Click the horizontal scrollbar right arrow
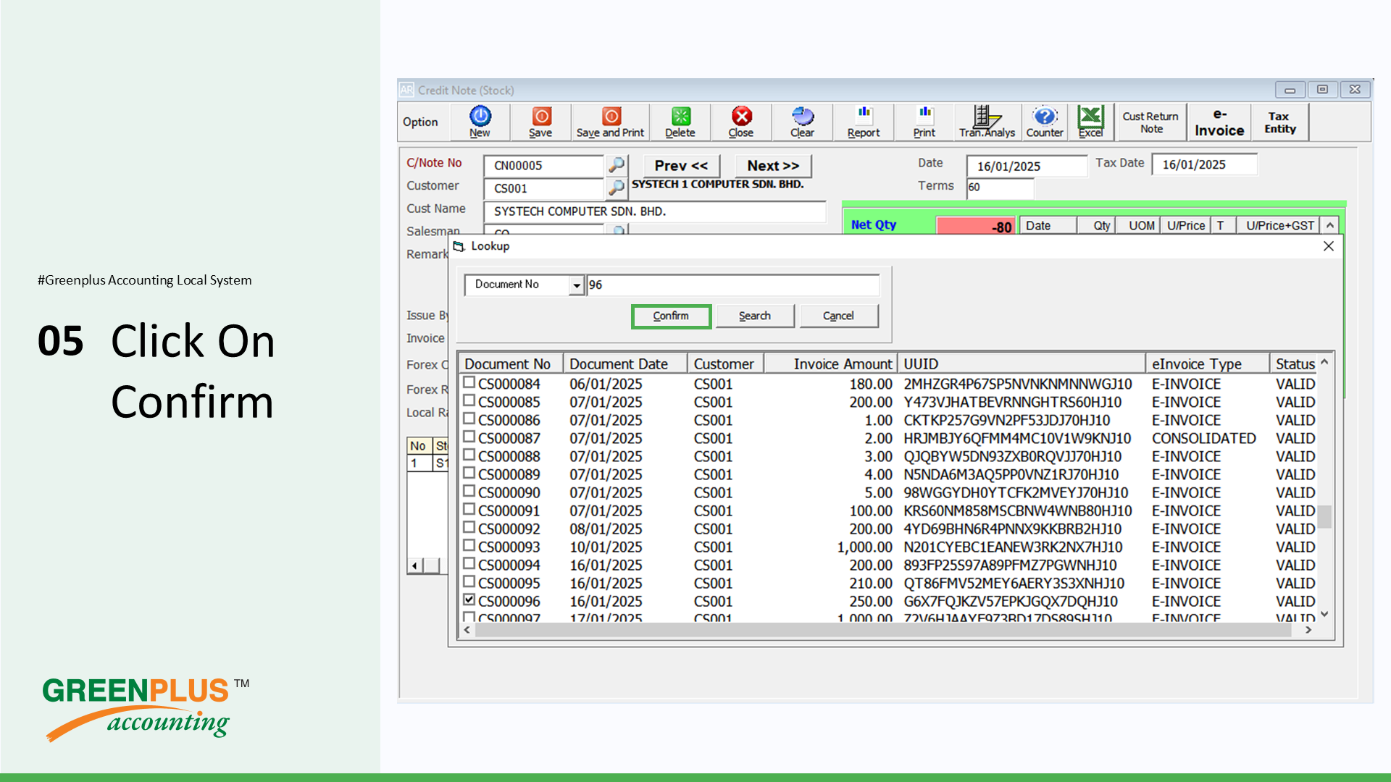Viewport: 1391px width, 782px height. click(x=1308, y=630)
